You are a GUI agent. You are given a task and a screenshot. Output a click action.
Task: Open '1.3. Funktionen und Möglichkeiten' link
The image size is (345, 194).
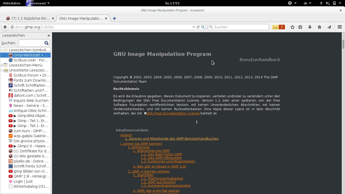168,161
